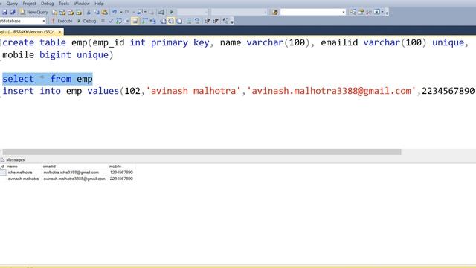
Task: Click the Cancel Executing Query stop icon
Action: coord(103,21)
